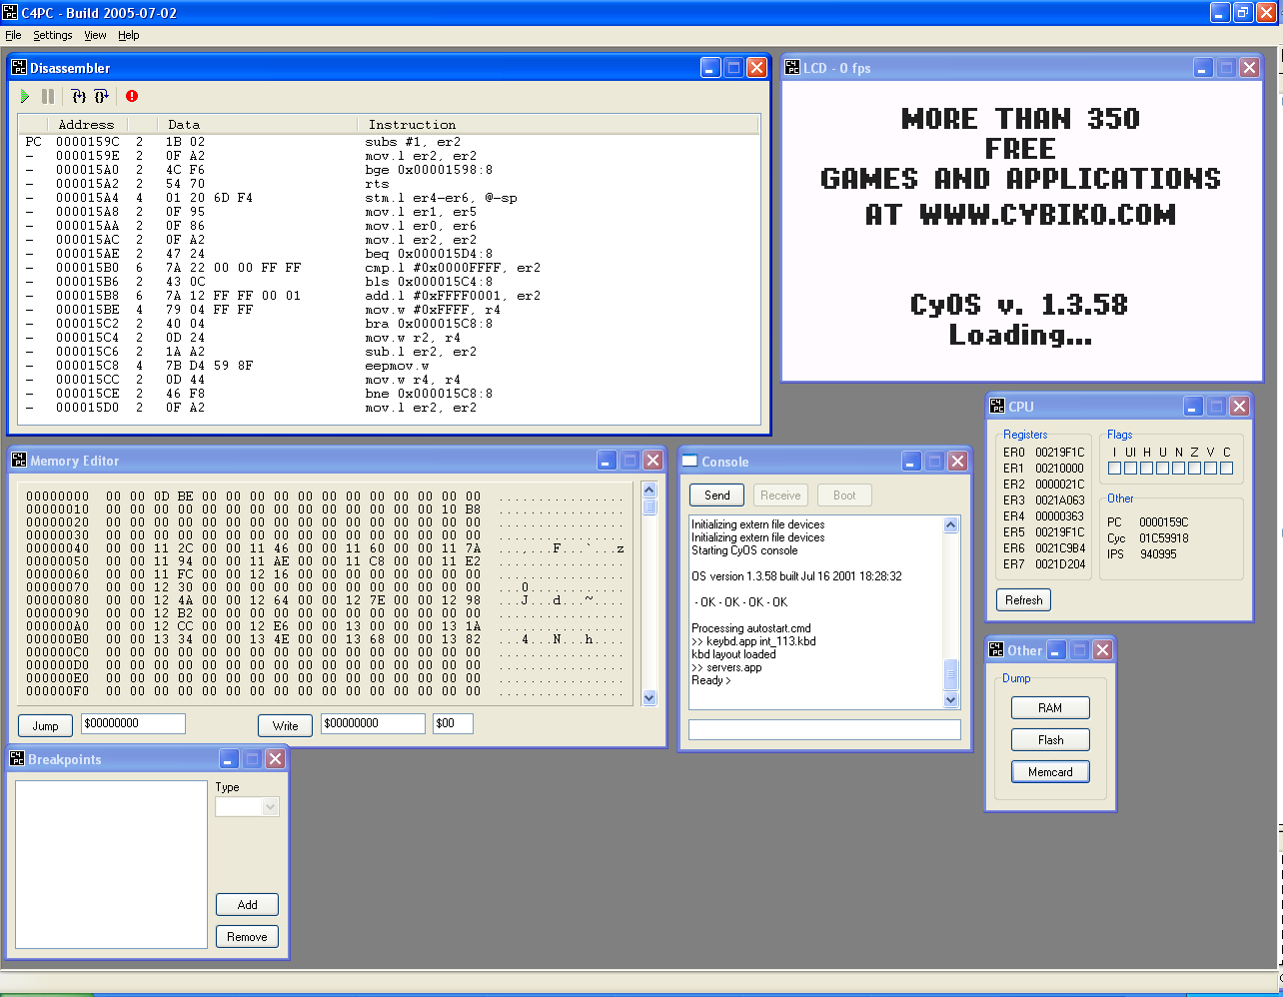Minimize the Breakpoints window
1283x997 pixels.
[x=230, y=758]
